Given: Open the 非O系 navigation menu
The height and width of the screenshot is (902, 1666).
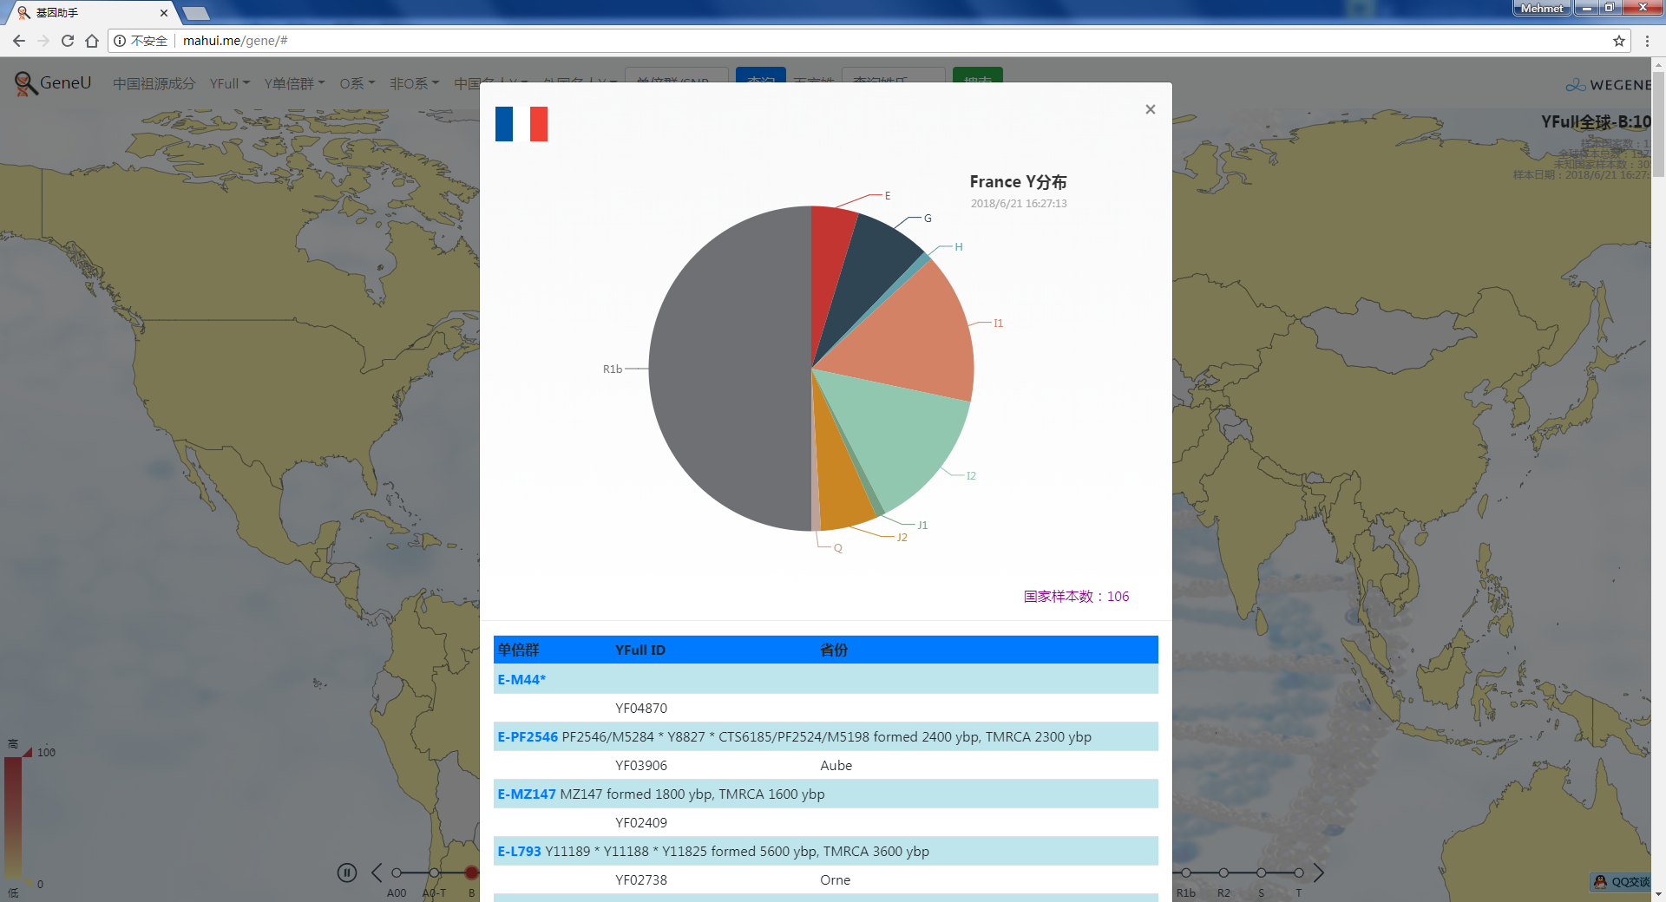Looking at the screenshot, I should click(x=414, y=83).
